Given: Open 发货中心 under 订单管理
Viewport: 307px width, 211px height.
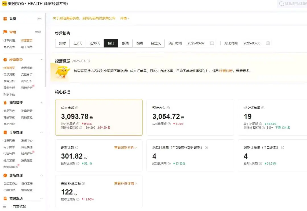Looking at the screenshot, I should click(x=27, y=141).
